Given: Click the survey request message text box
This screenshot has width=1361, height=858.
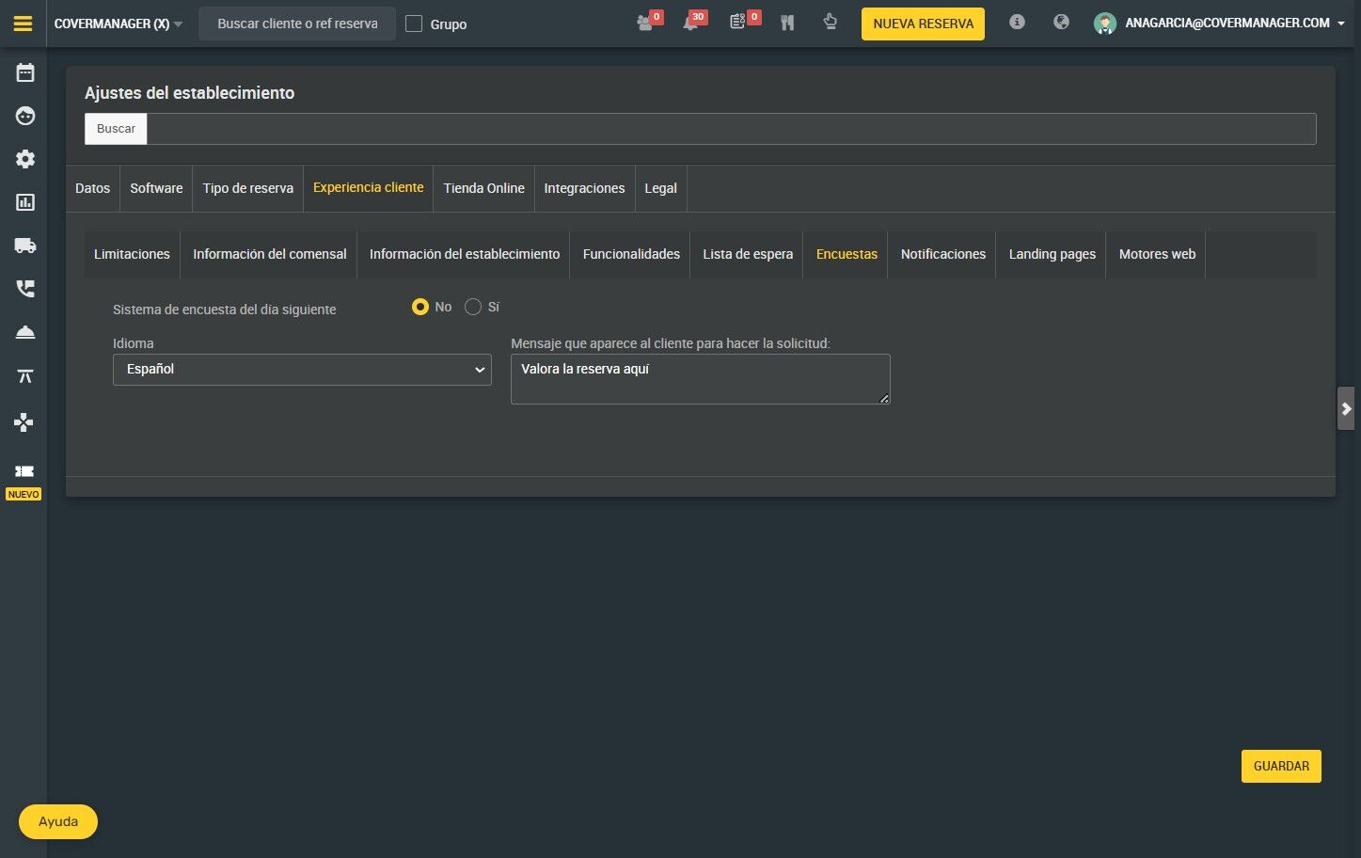Looking at the screenshot, I should pos(700,379).
